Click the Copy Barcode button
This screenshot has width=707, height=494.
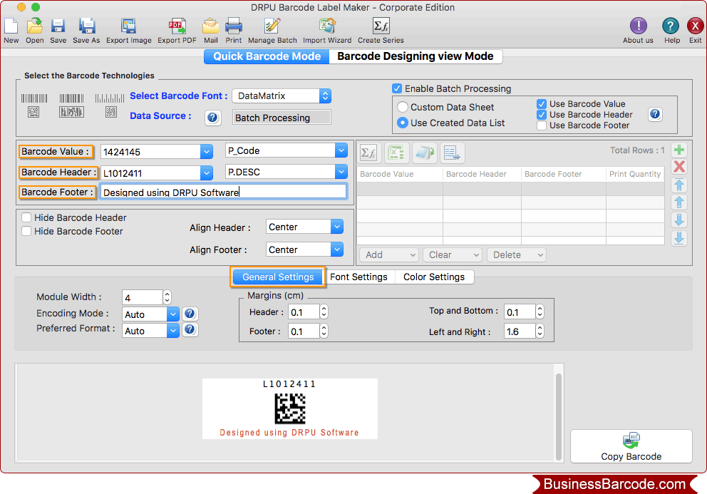pyautogui.click(x=631, y=446)
